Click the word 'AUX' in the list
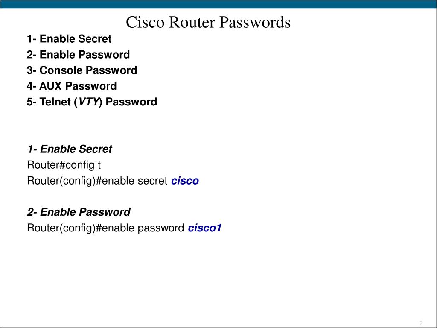Viewport: 437px width, 328px height. [50, 86]
